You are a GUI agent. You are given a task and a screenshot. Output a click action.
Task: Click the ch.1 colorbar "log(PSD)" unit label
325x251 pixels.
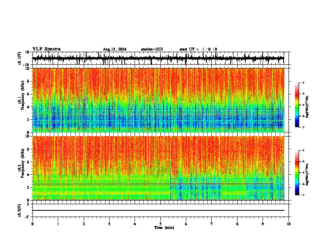pos(307,107)
